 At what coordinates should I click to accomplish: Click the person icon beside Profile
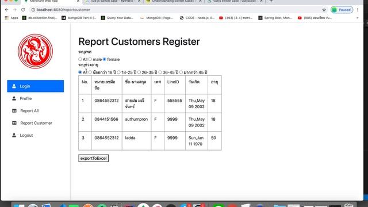(x=14, y=98)
